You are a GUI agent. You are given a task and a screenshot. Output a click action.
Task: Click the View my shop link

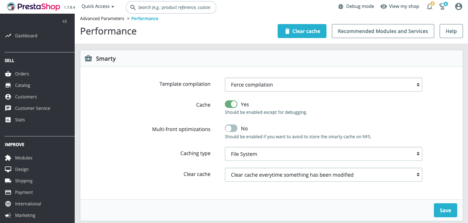404,6
